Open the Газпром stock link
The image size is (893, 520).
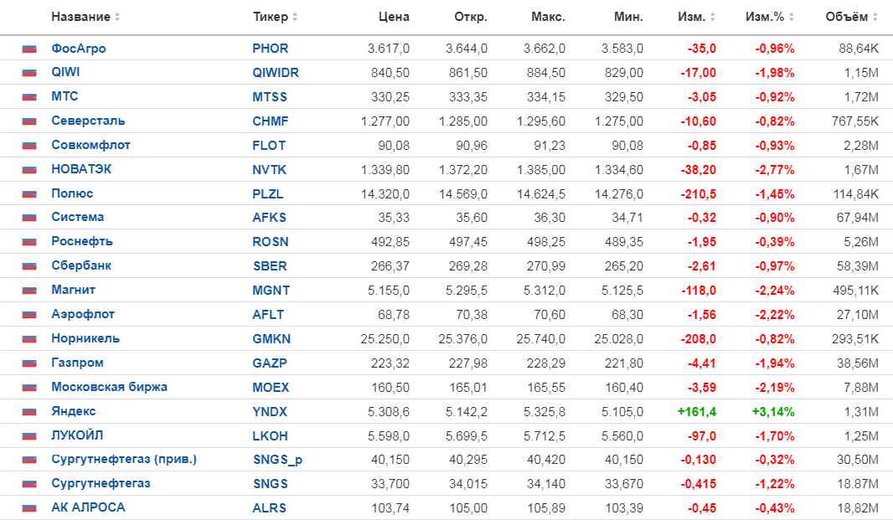pos(77,363)
